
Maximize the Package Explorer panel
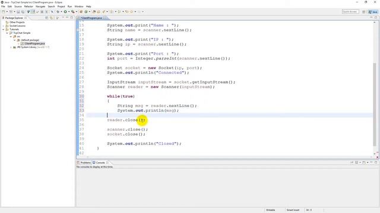click(x=72, y=18)
